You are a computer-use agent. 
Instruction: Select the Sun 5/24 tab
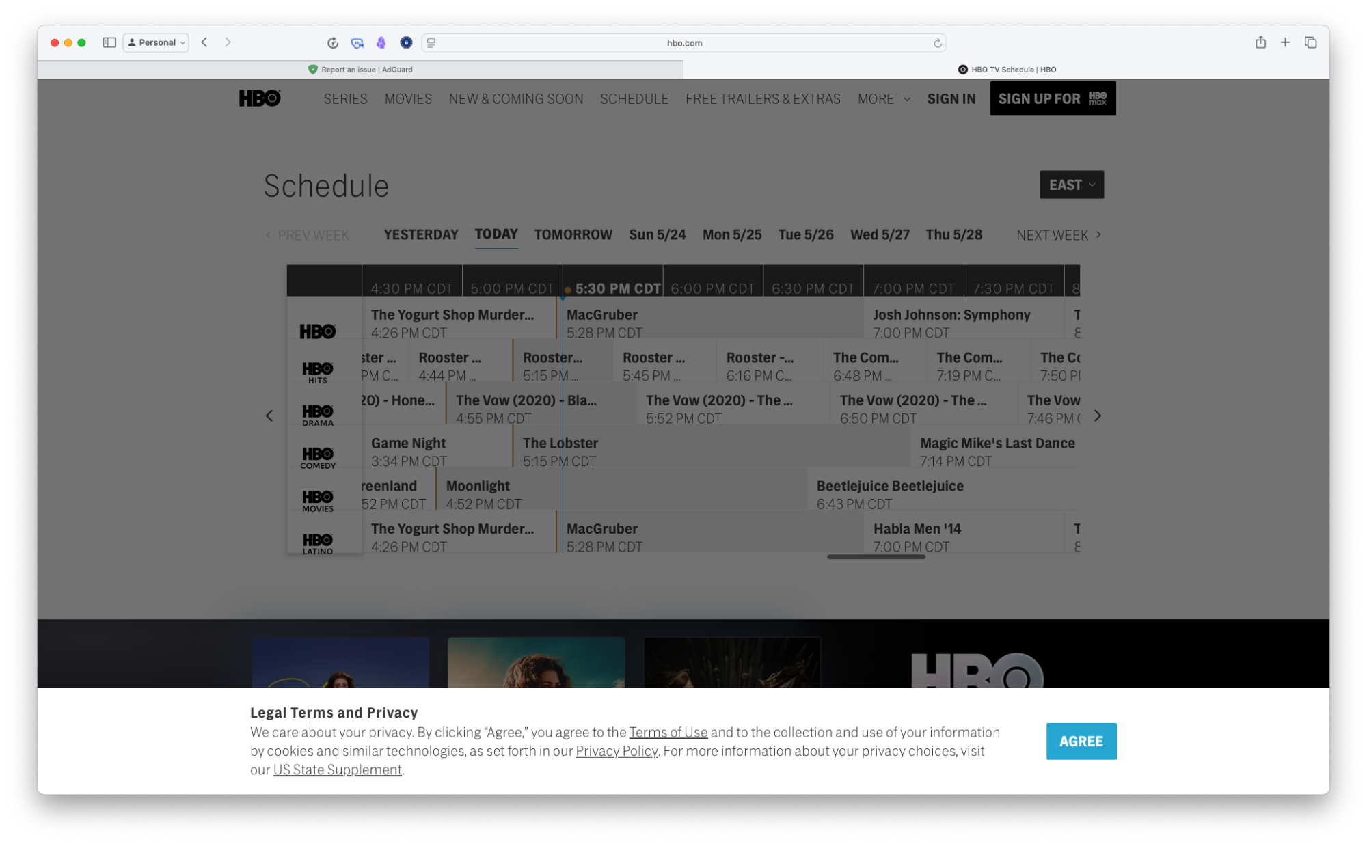(x=657, y=234)
